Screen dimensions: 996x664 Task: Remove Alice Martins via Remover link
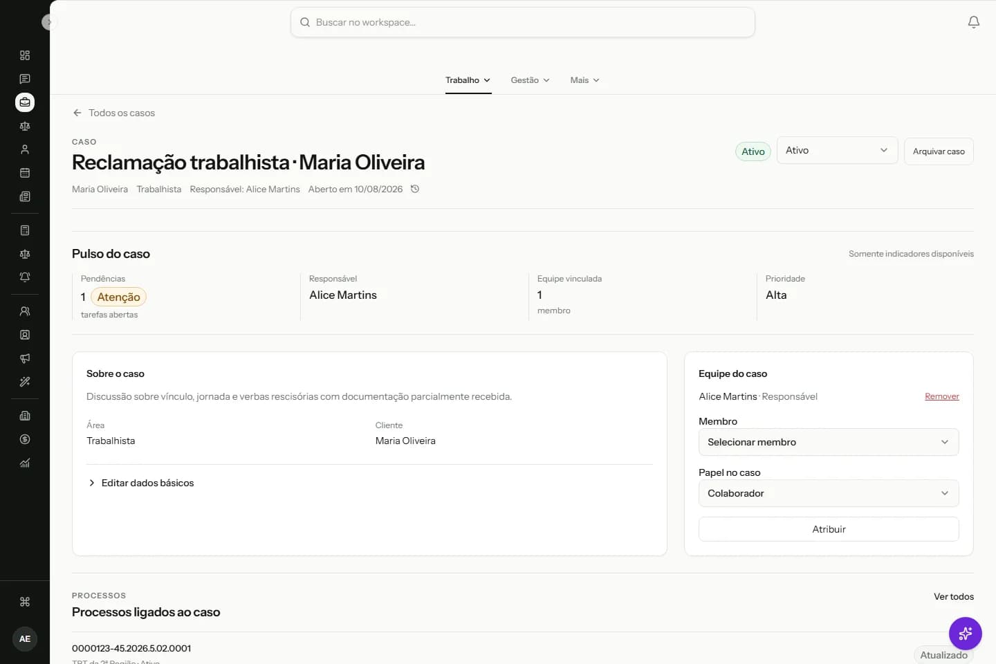[942, 396]
